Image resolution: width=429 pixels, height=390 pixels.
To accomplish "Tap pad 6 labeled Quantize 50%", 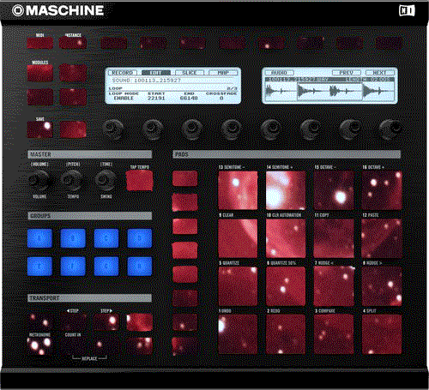I will click(x=286, y=286).
